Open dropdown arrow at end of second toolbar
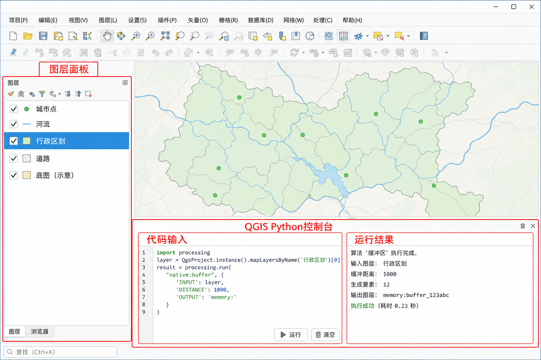The height and width of the screenshot is (360, 541). pyautogui.click(x=447, y=53)
